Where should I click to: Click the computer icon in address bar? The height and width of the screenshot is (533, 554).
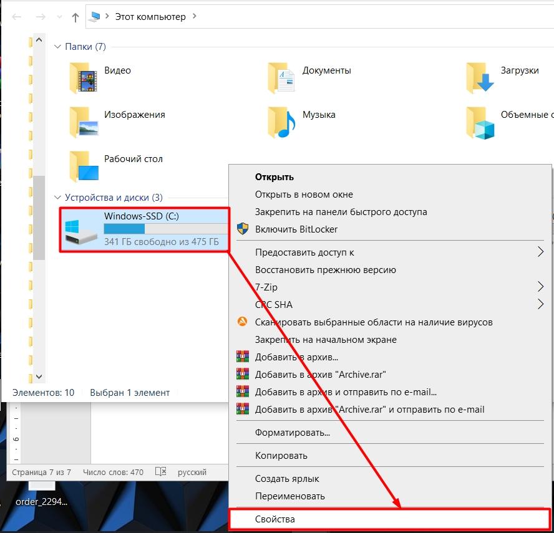(x=95, y=17)
